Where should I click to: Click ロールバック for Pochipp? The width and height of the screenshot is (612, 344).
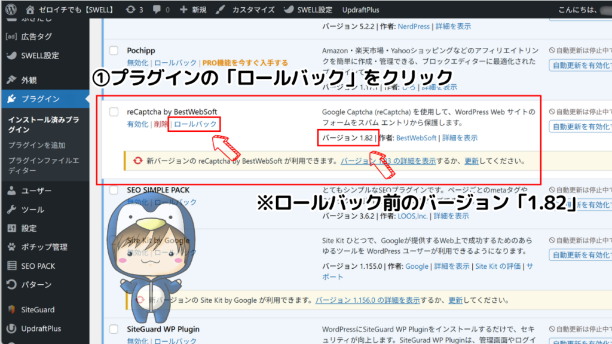pyautogui.click(x=175, y=63)
